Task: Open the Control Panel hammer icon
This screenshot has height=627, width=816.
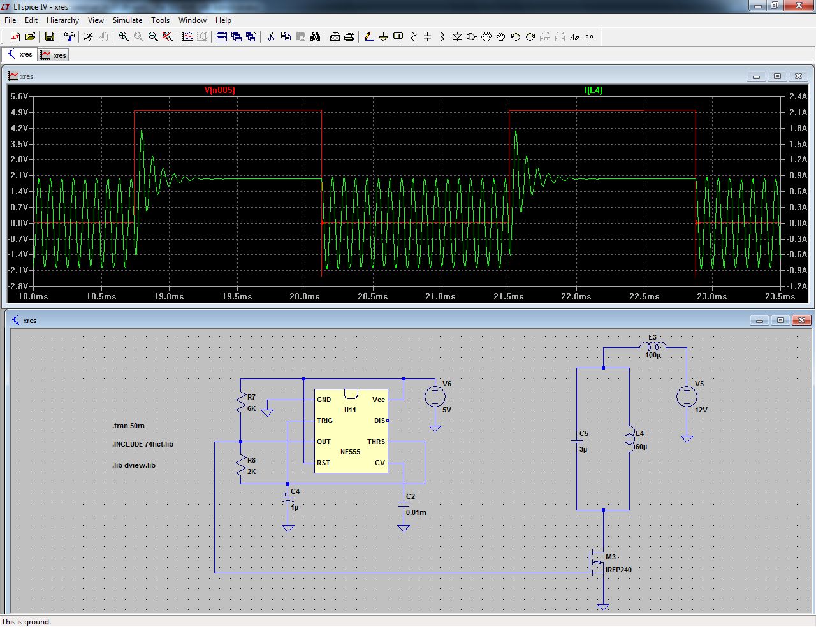Action: point(69,37)
